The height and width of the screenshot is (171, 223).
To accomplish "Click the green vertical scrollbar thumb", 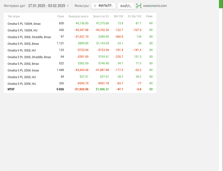I will click(x=221, y=4).
